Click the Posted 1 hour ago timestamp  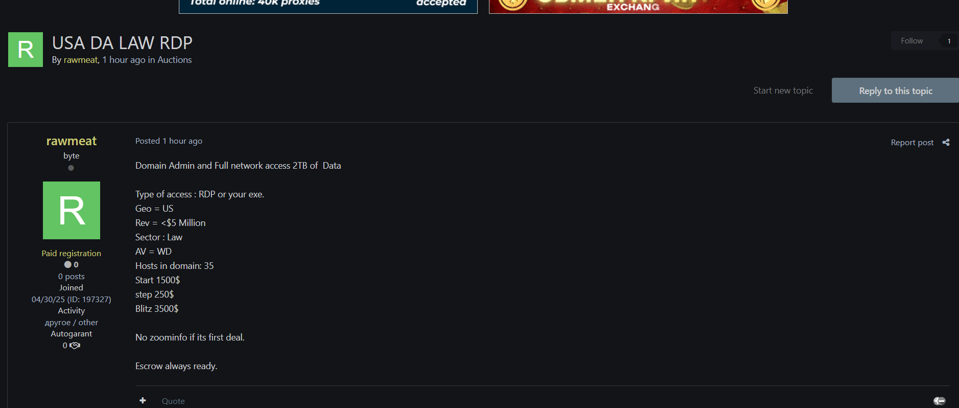click(x=169, y=141)
